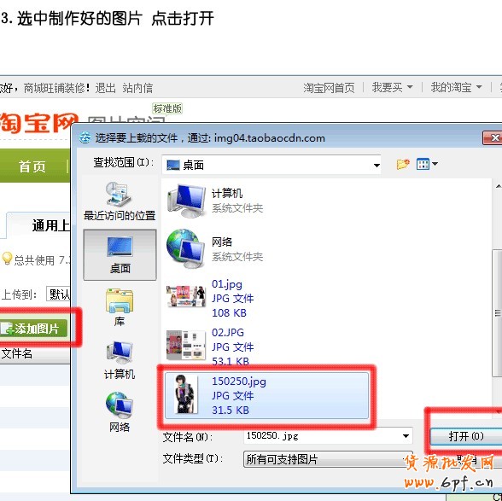Go to the 首页 home tab
This screenshot has width=502, height=501.
coord(32,166)
